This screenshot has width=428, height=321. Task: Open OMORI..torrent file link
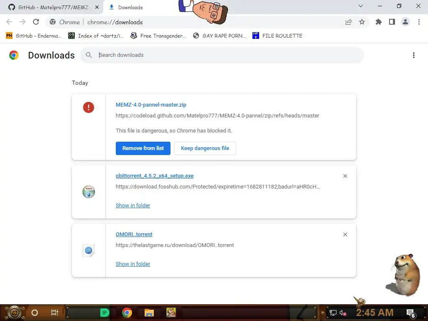(134, 234)
